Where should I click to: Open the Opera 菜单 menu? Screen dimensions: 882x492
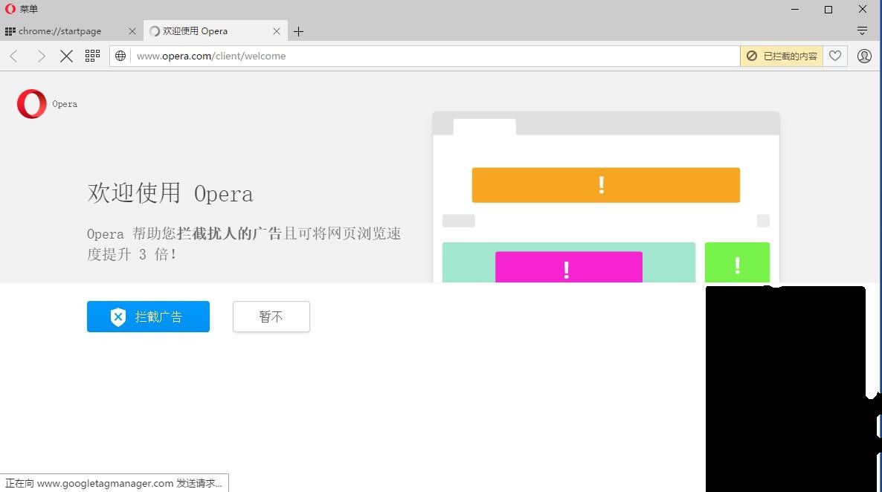22,9
